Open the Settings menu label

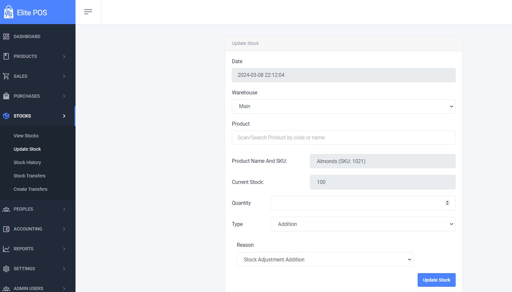point(24,269)
